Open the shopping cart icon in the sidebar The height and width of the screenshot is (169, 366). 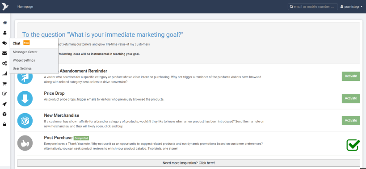4,84
